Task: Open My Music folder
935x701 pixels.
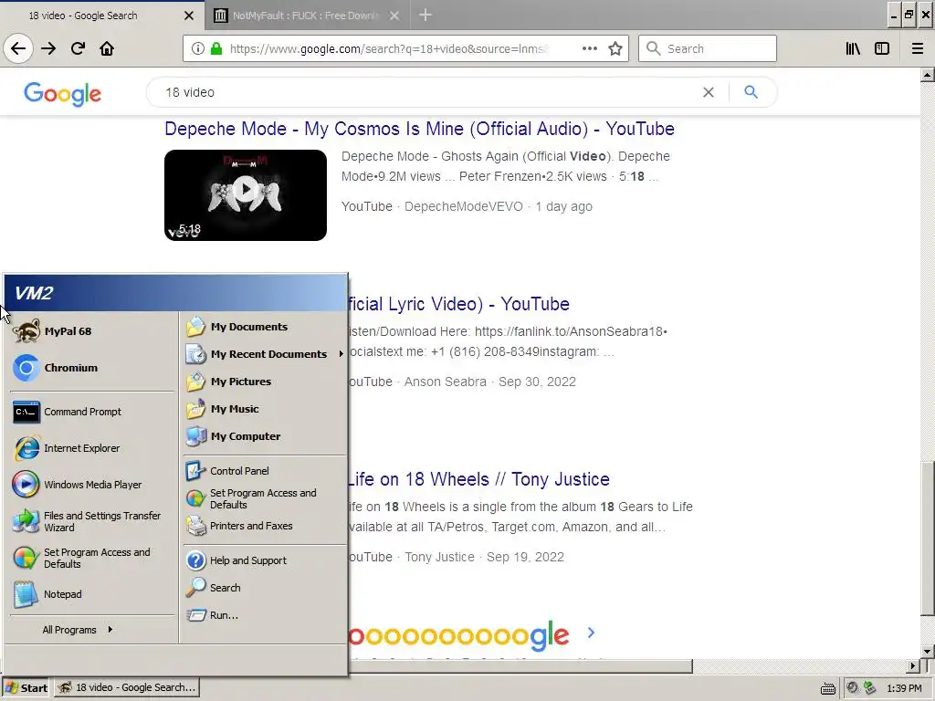Action: 264,409
